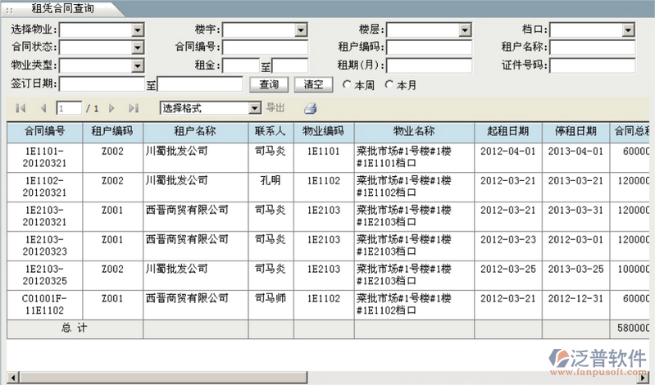Screen dimensions: 655x385
Task: Open the 楼层 dropdown
Action: tap(466, 29)
